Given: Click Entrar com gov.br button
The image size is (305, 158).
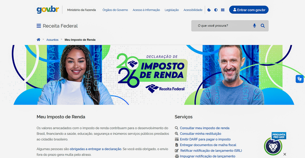Looking at the screenshot, I should 249,10.
